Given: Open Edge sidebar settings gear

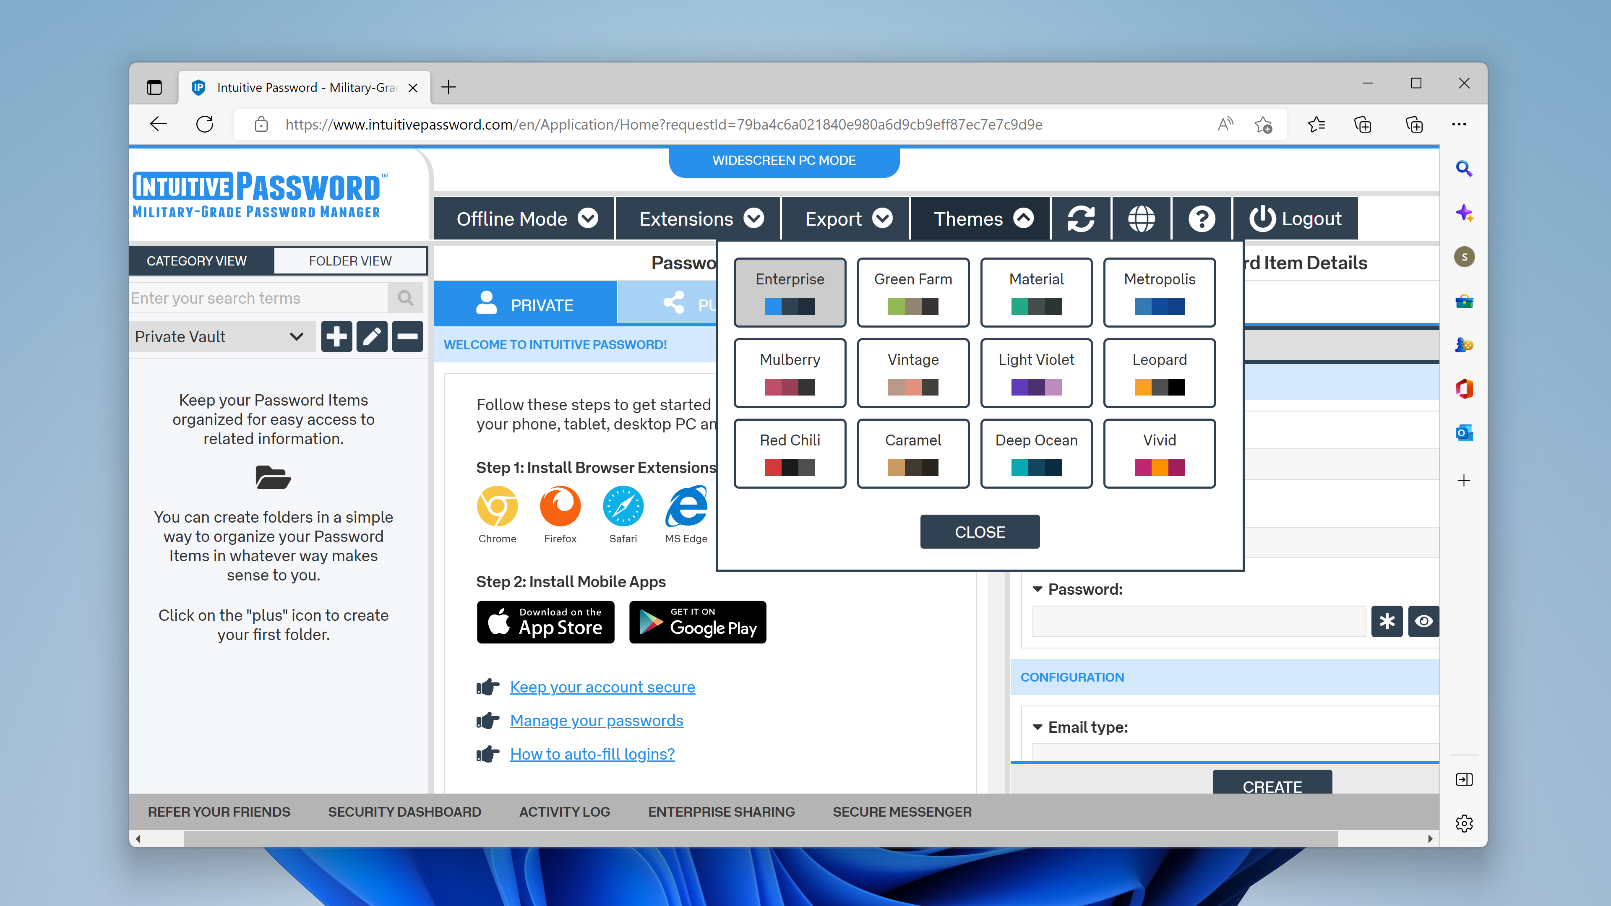Looking at the screenshot, I should (x=1463, y=823).
